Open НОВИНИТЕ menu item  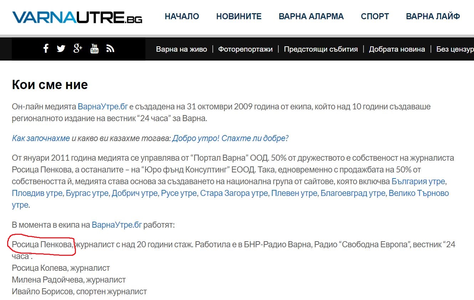tap(239, 16)
